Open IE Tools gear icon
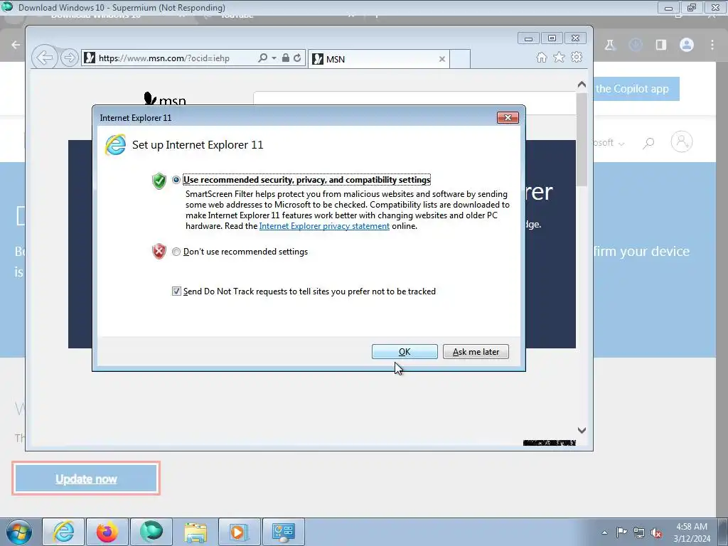Image resolution: width=728 pixels, height=546 pixels. click(x=577, y=57)
